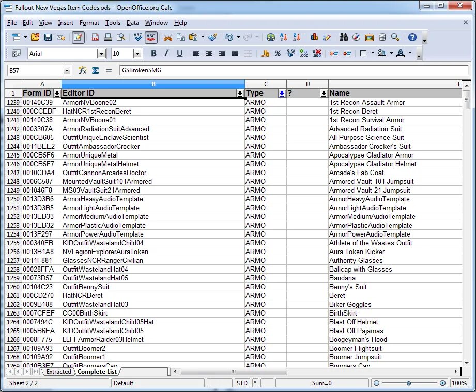Viewport: 476px width, 392px height.
Task: Open Find & Replace binoculars
Action: (344, 37)
